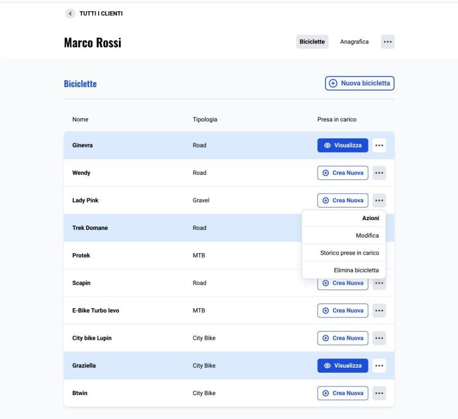Screen dimensions: 458x419
Task: Open three-dot options for Wendy
Action: pyautogui.click(x=379, y=173)
